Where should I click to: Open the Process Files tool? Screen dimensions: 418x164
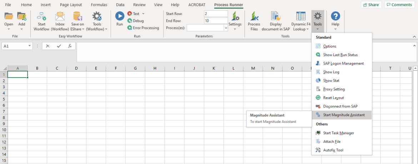[x=254, y=21]
